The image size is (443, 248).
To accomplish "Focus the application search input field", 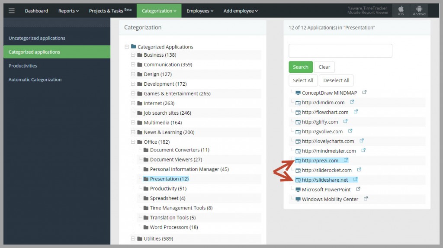I will click(x=340, y=51).
